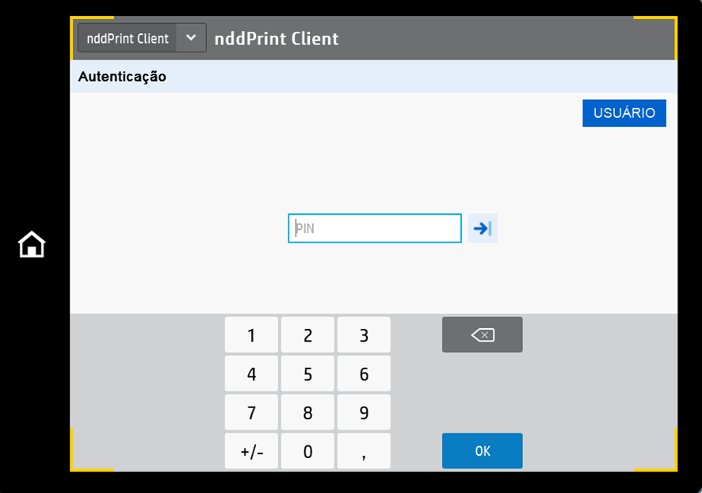Click the Autenticação heading text

point(122,77)
